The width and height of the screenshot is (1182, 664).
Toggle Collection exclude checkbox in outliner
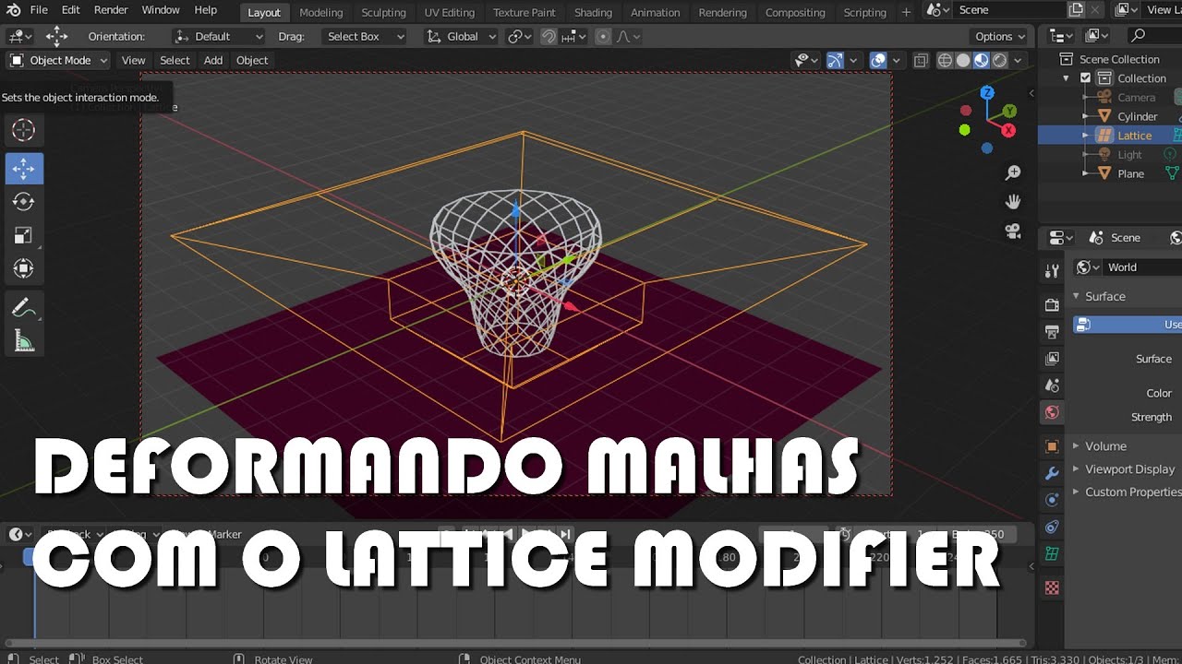pos(1086,78)
